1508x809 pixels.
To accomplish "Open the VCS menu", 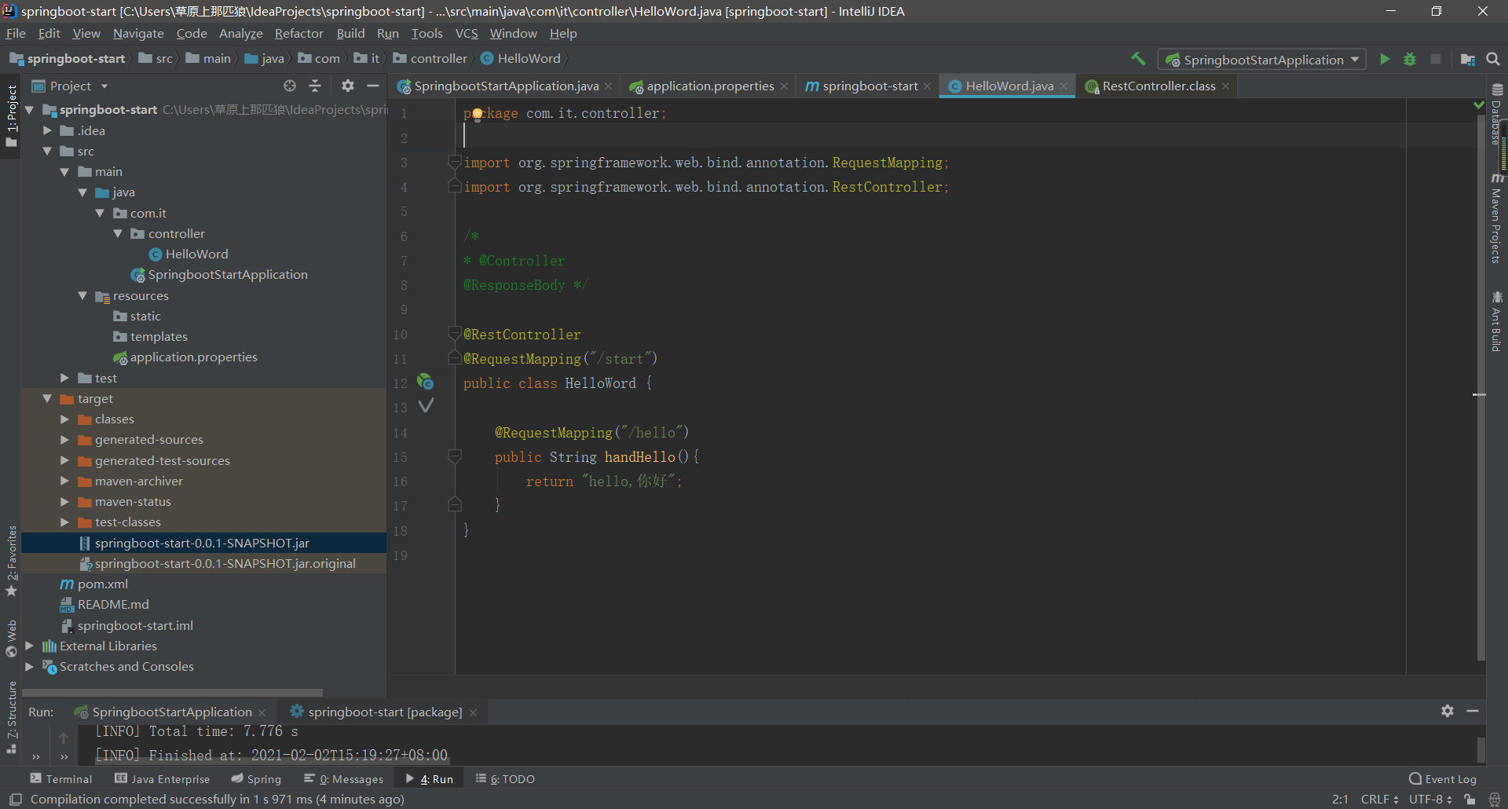I will coord(467,33).
